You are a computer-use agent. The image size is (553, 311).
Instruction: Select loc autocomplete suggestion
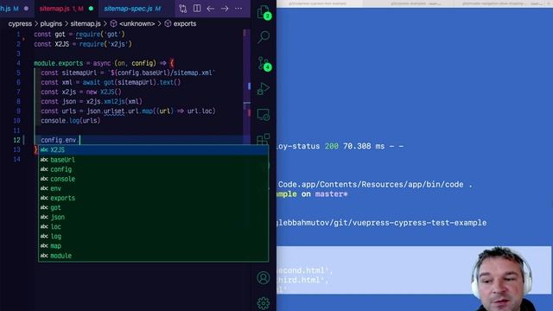pyautogui.click(x=153, y=226)
